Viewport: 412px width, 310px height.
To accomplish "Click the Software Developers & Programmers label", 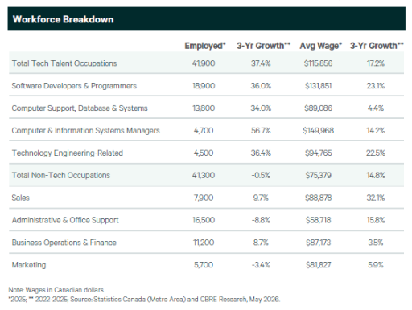I will click(x=74, y=86).
